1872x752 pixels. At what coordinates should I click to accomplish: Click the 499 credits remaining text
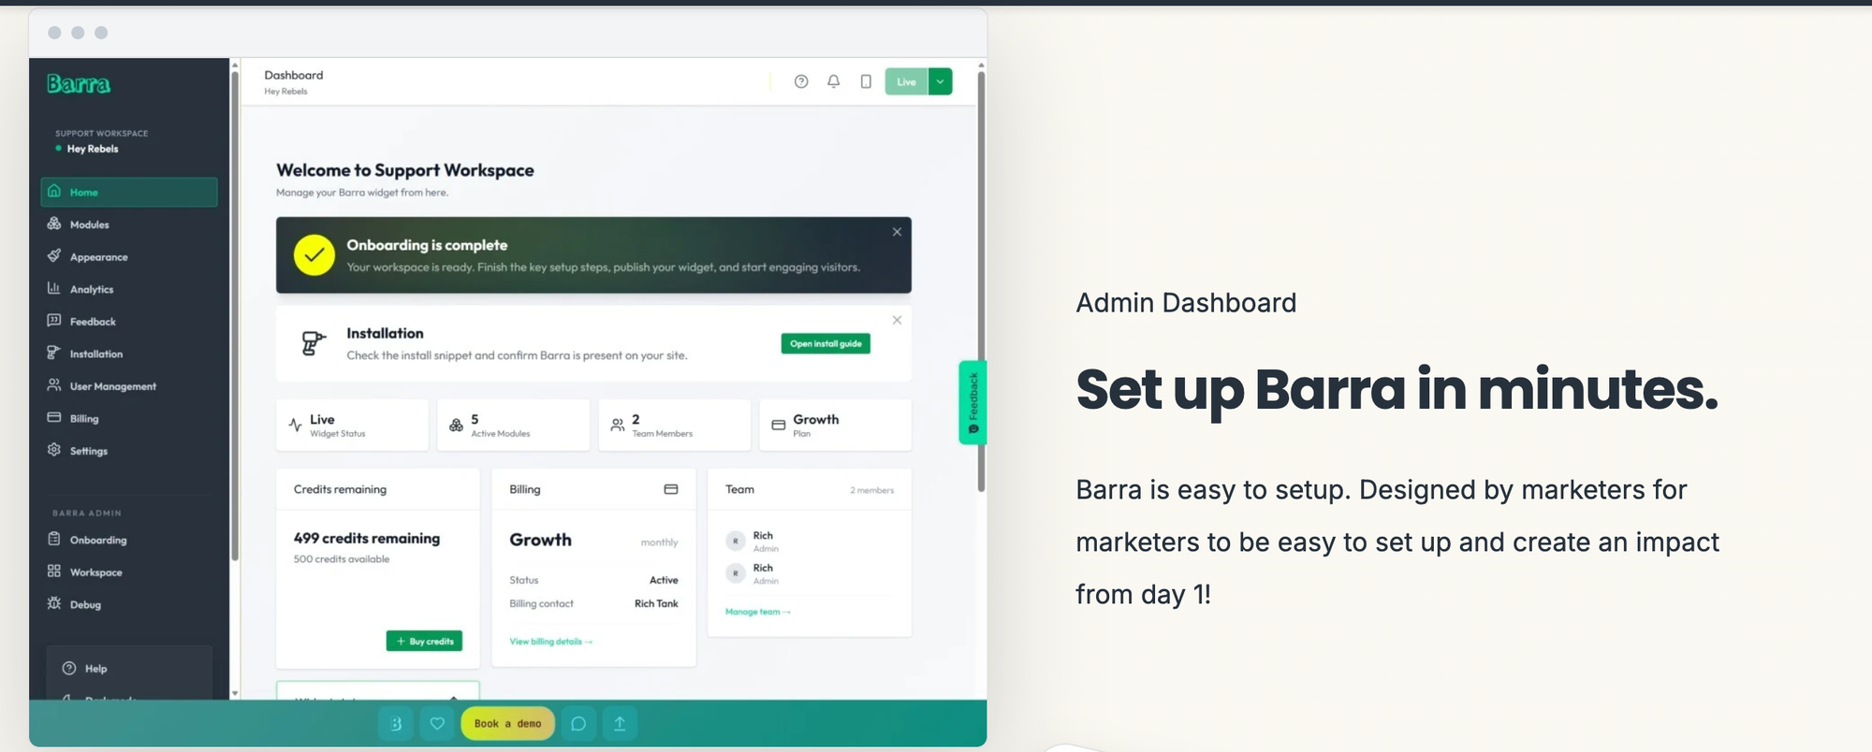[367, 538]
